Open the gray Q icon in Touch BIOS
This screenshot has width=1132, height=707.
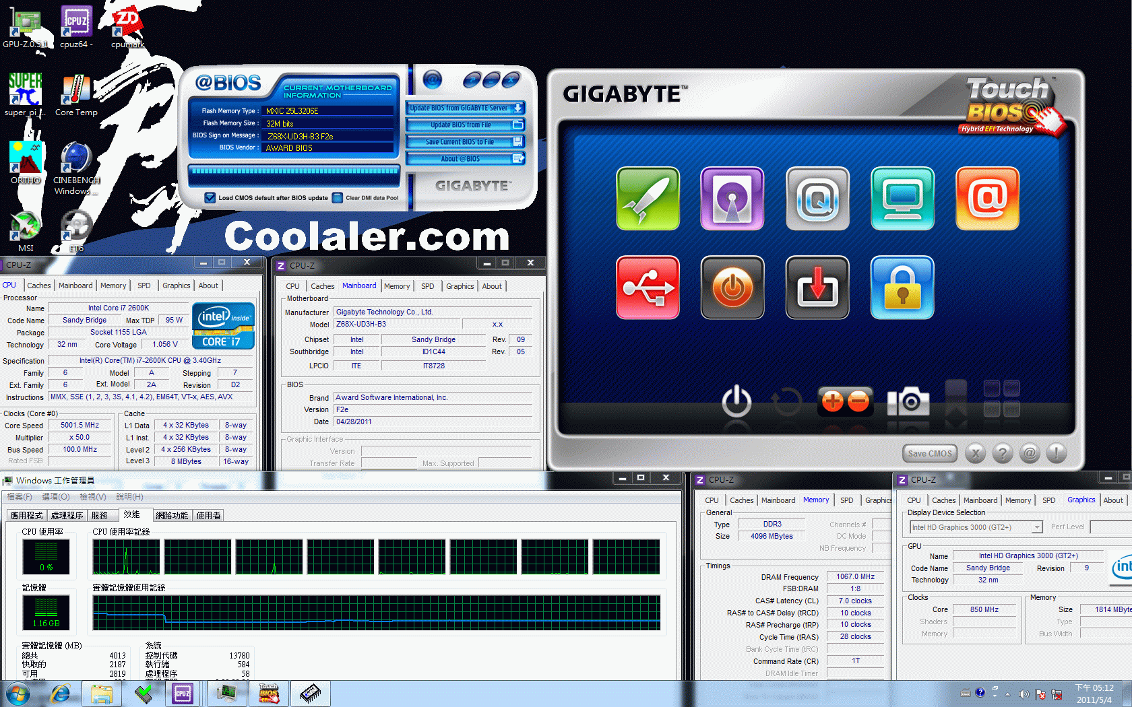817,199
